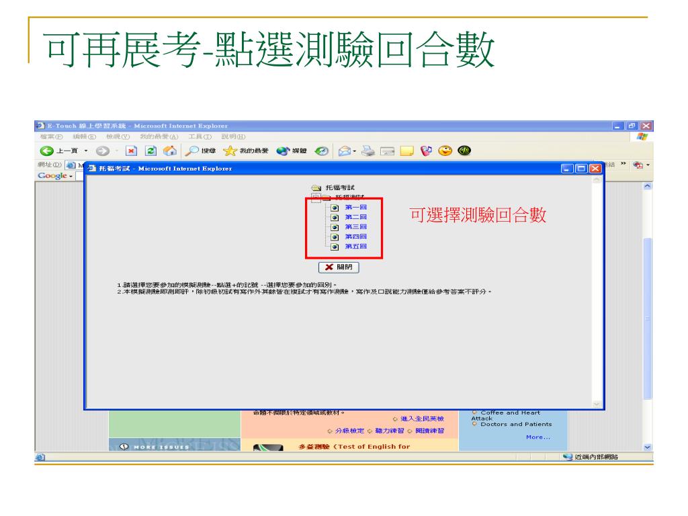The image size is (688, 516).
Task: Click the Stop icon in IE toolbar
Action: click(x=131, y=151)
